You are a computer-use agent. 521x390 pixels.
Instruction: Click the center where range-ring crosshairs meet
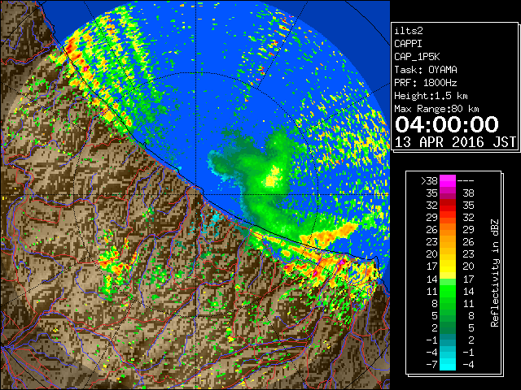click(x=196, y=194)
